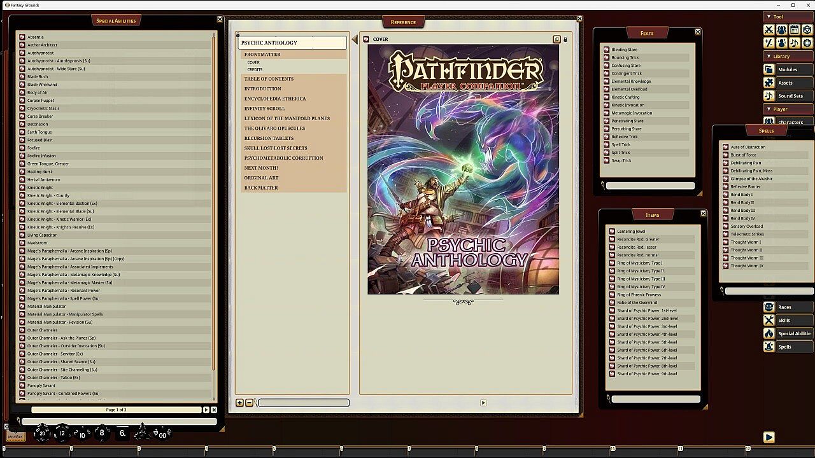The width and height of the screenshot is (815, 458).
Task: Open the music notes tool icon
Action: click(x=794, y=43)
